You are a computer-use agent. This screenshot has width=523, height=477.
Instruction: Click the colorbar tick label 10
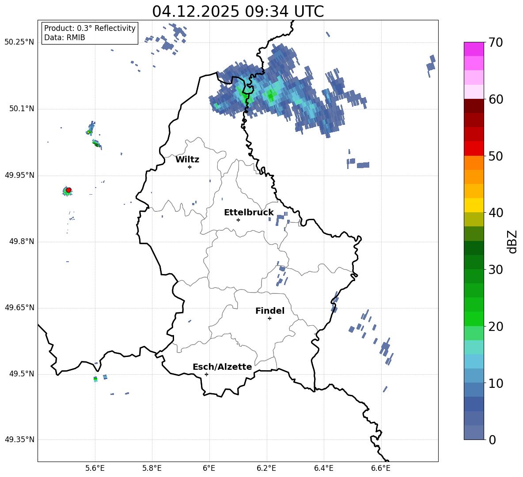coord(496,383)
